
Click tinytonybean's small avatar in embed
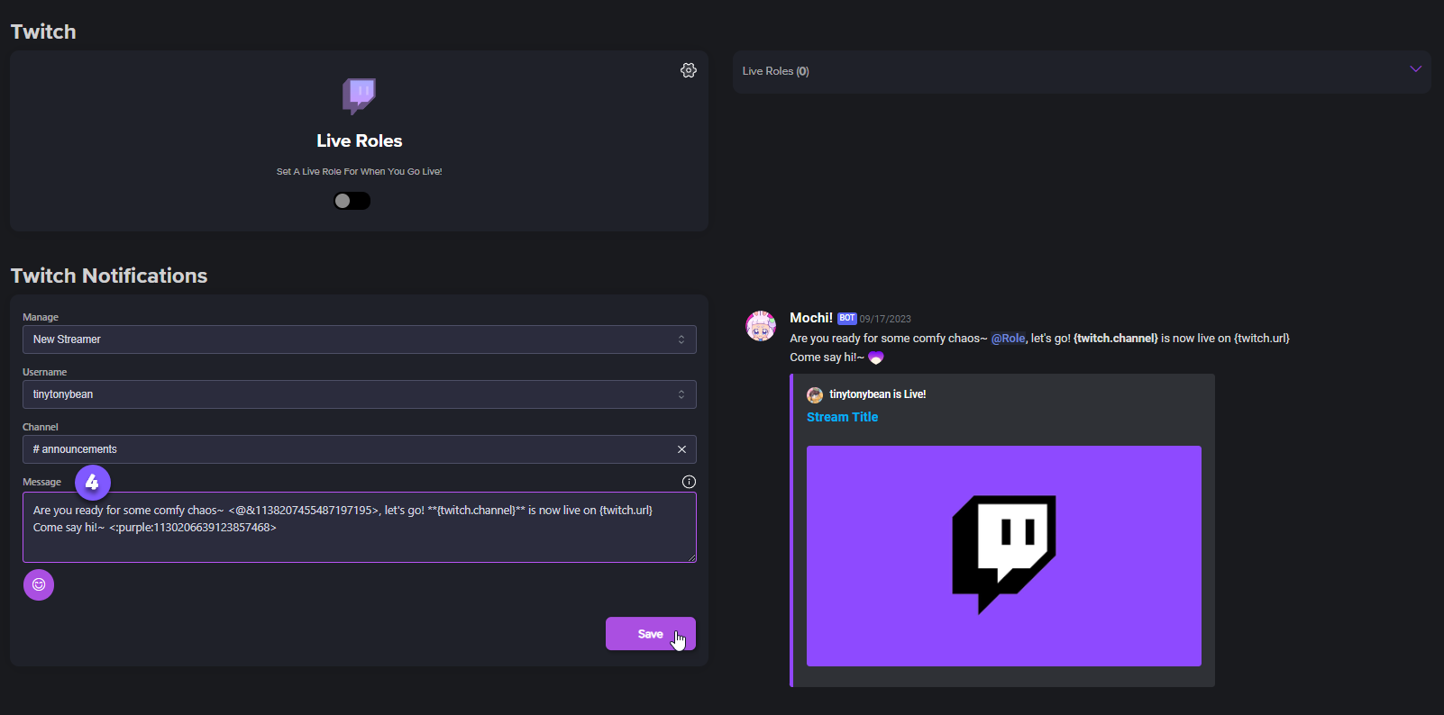coord(815,394)
